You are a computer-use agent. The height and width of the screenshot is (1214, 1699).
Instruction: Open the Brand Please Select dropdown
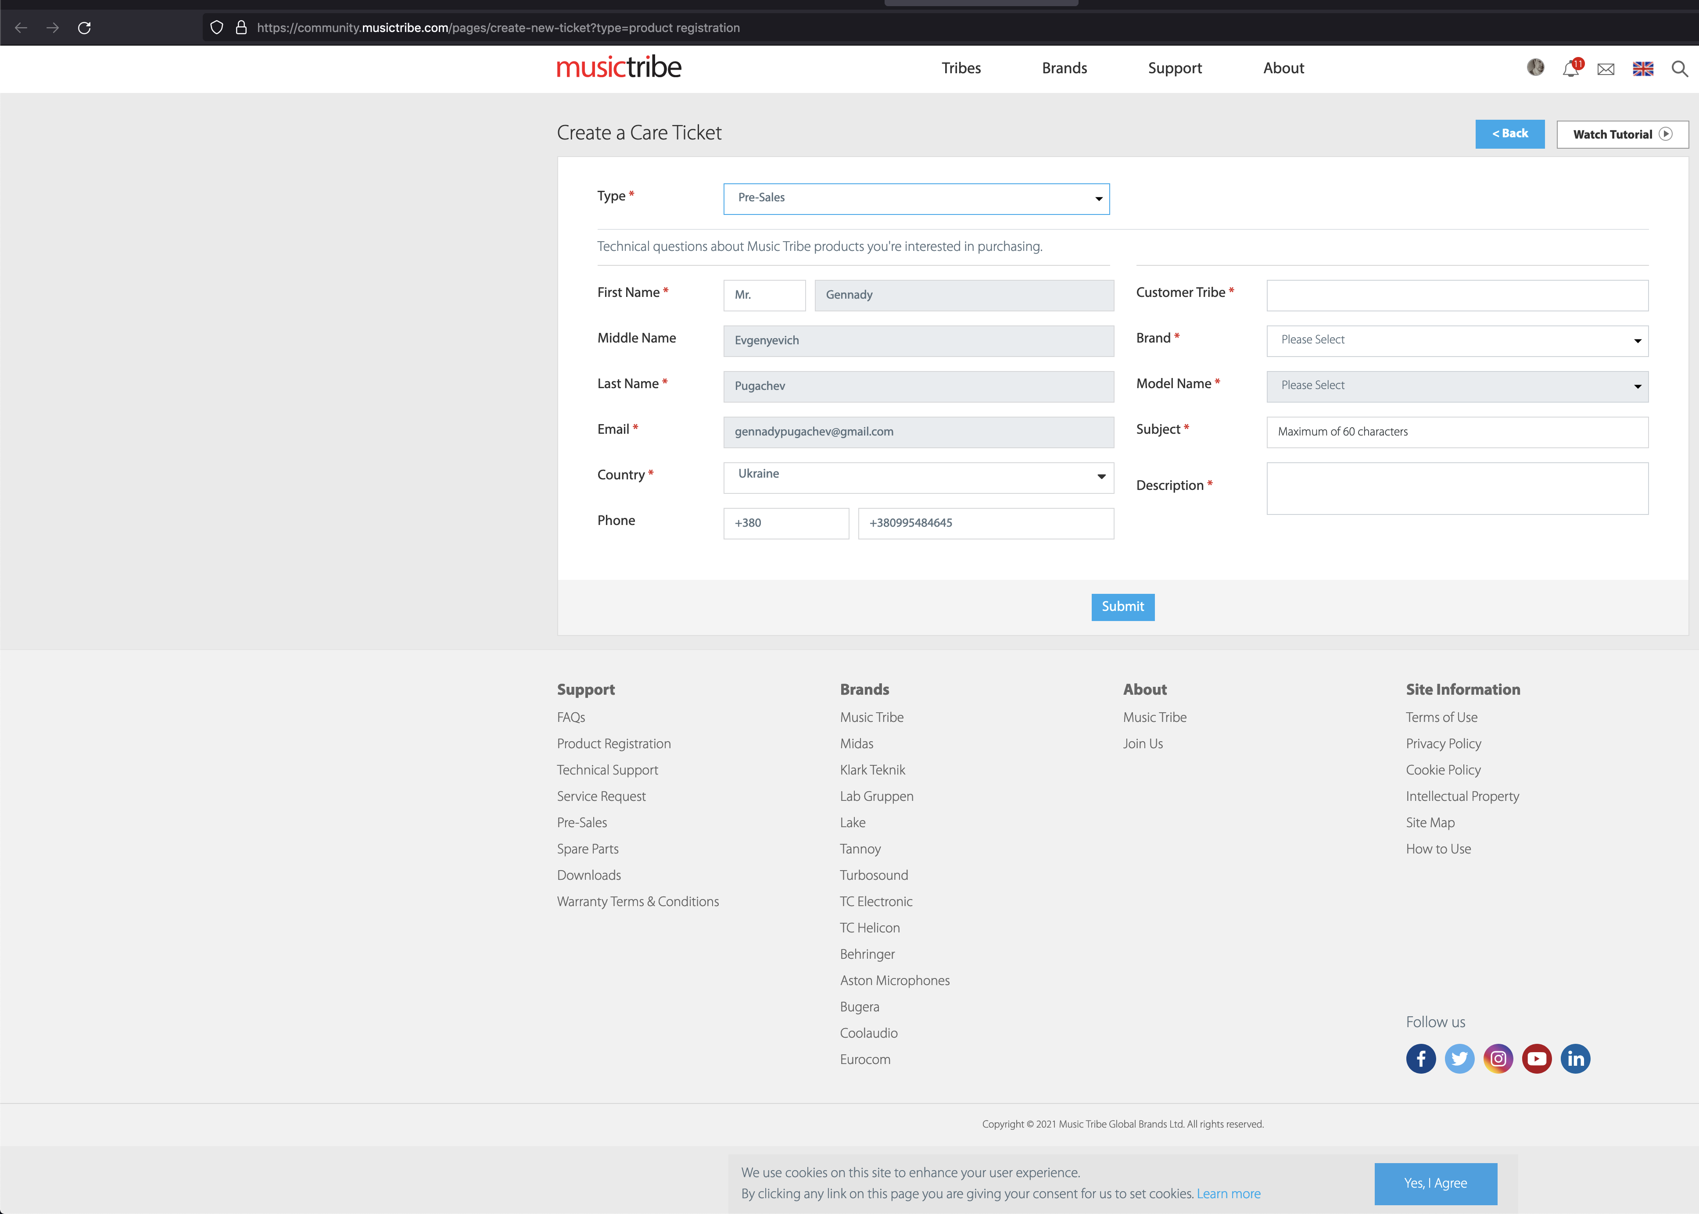1456,340
